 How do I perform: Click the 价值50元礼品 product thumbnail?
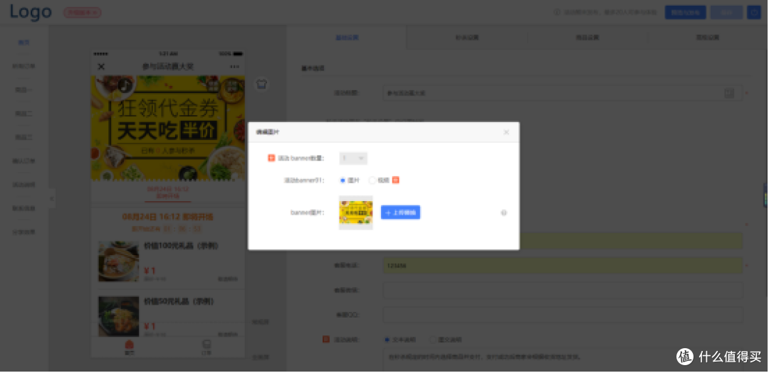pyautogui.click(x=119, y=316)
